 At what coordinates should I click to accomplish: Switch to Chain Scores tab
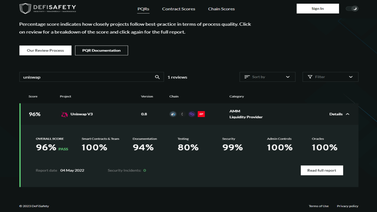click(x=221, y=9)
